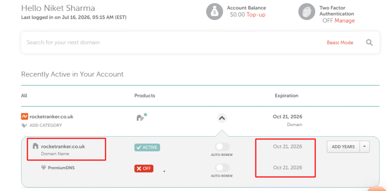387x191 pixels.
Task: Select the All column header
Action: 24,95
